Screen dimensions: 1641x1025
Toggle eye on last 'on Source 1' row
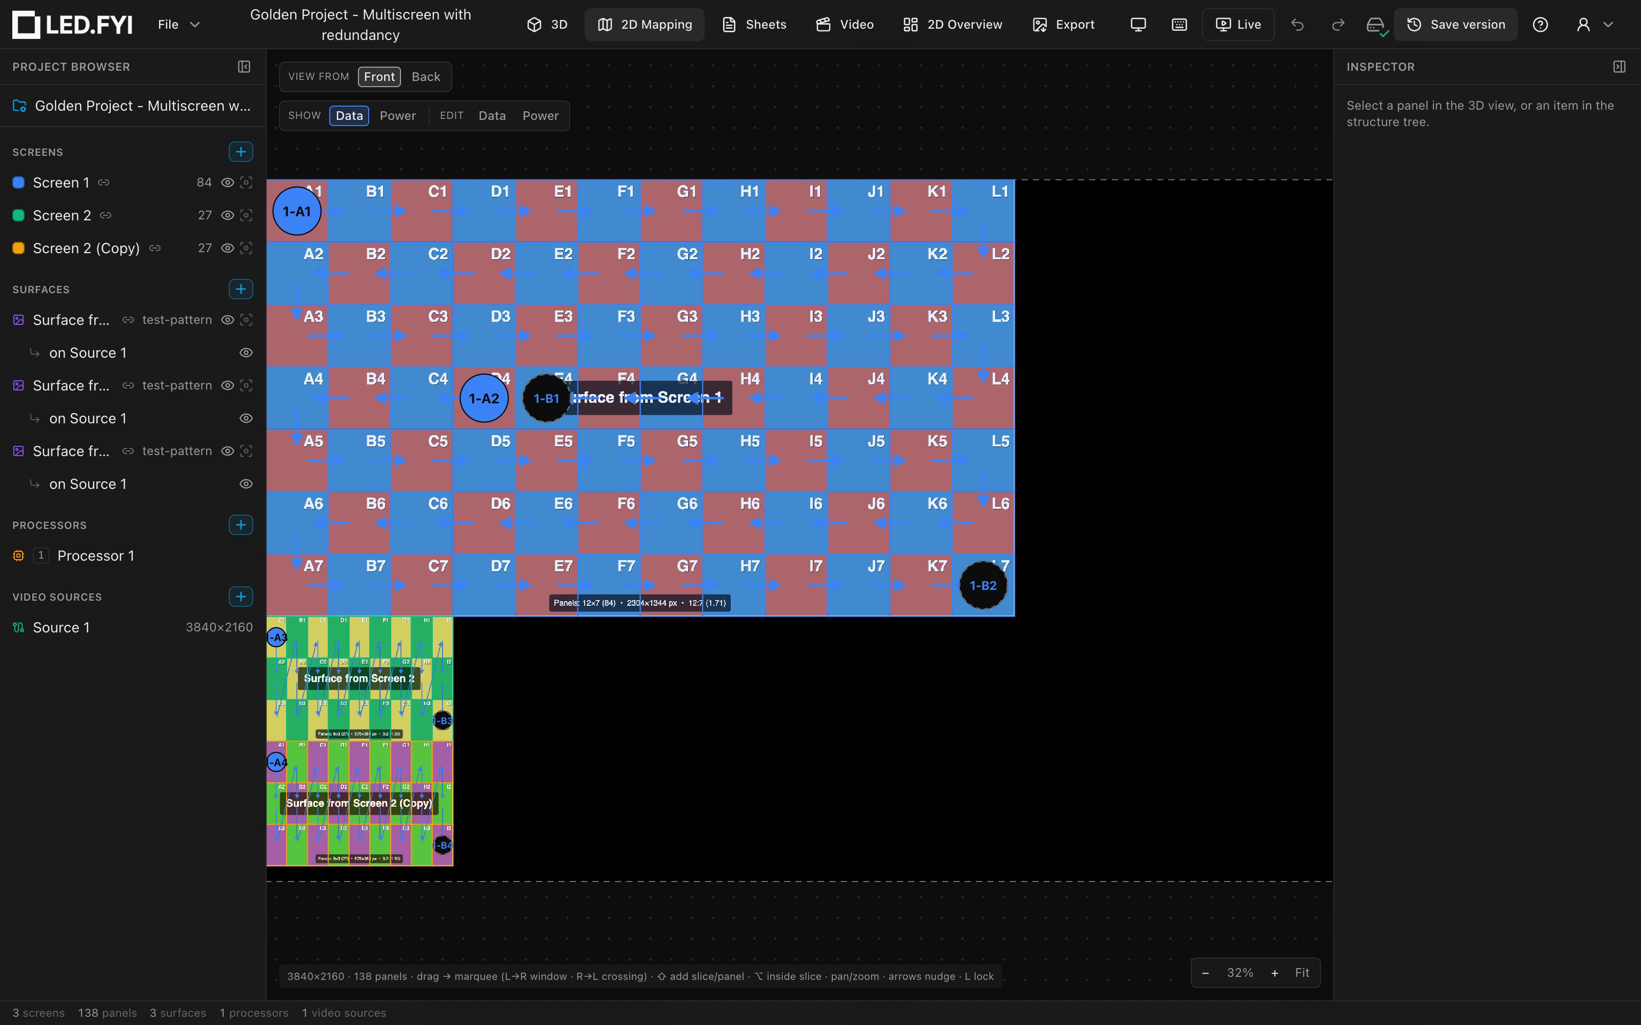coord(246,484)
